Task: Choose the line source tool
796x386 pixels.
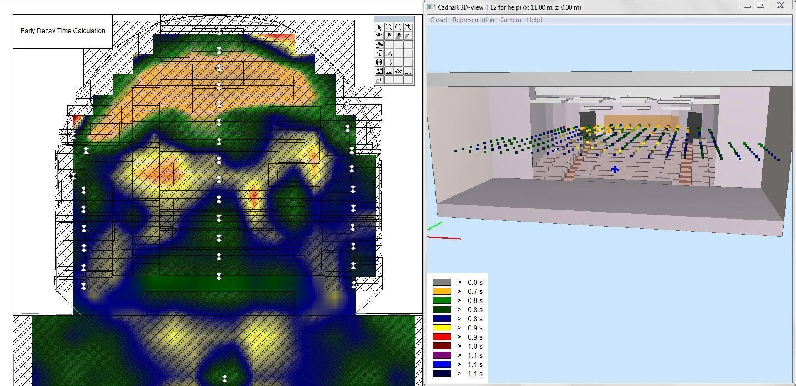Action: pyautogui.click(x=388, y=36)
